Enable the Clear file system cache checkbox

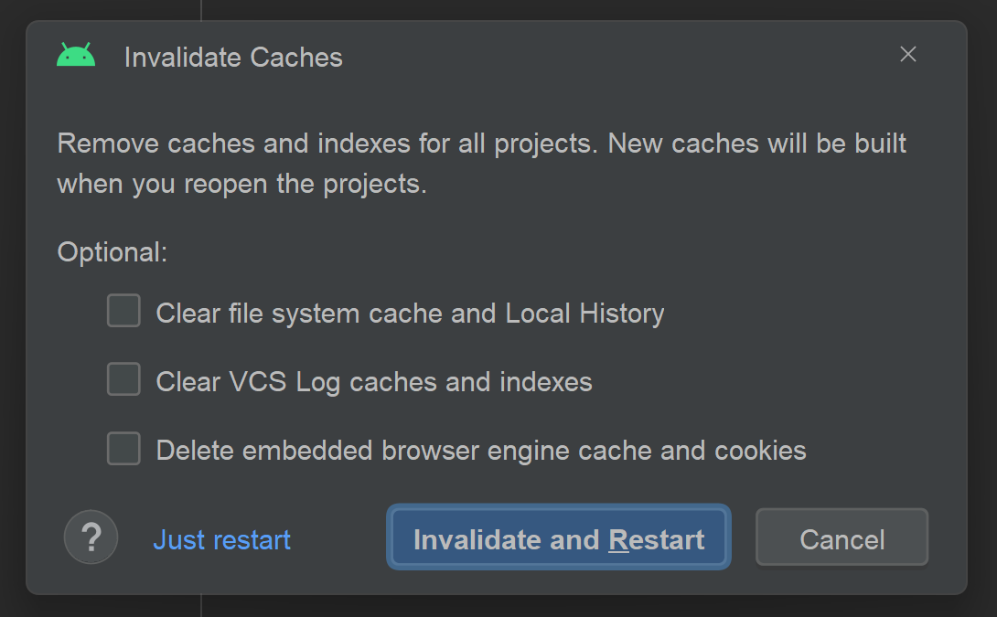click(123, 310)
